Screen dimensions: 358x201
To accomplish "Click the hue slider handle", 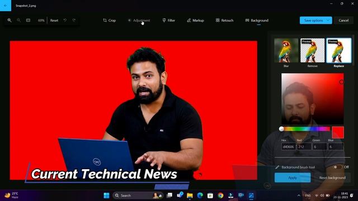I will [281, 129].
